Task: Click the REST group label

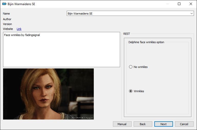Action: (127, 34)
